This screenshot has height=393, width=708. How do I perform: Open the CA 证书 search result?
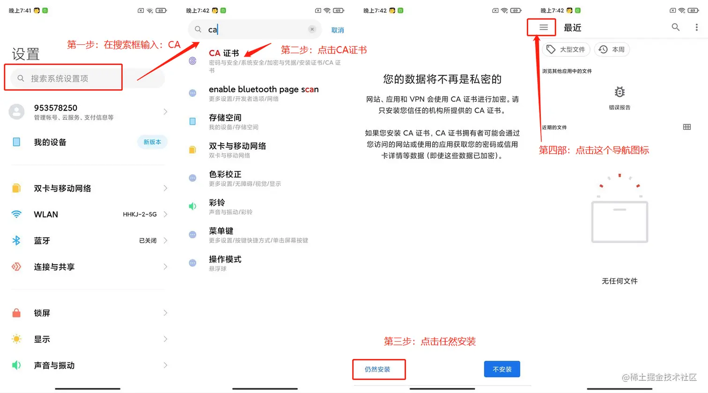pos(265,61)
